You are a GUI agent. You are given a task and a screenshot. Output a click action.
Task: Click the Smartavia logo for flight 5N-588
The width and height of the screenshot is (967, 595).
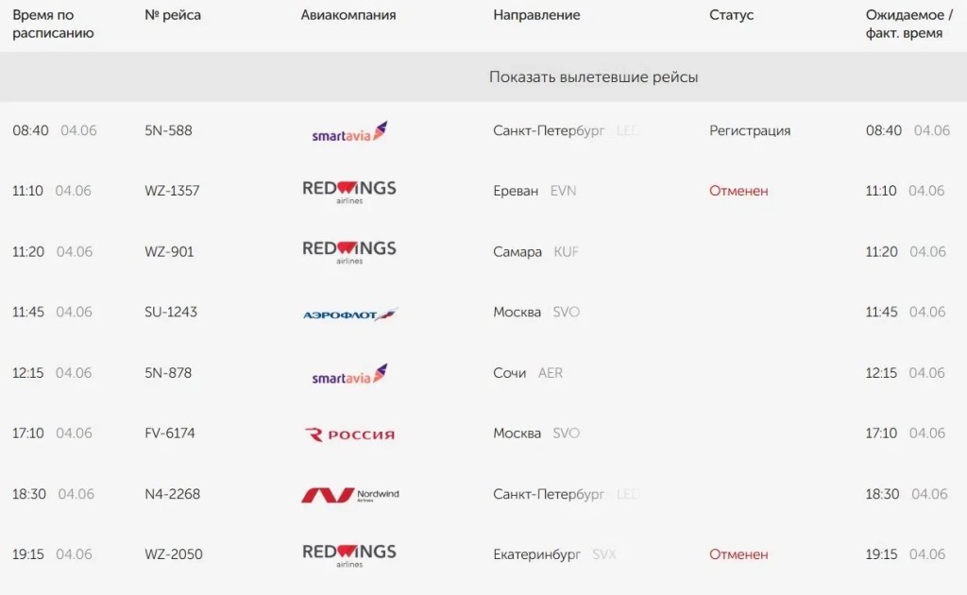(349, 132)
